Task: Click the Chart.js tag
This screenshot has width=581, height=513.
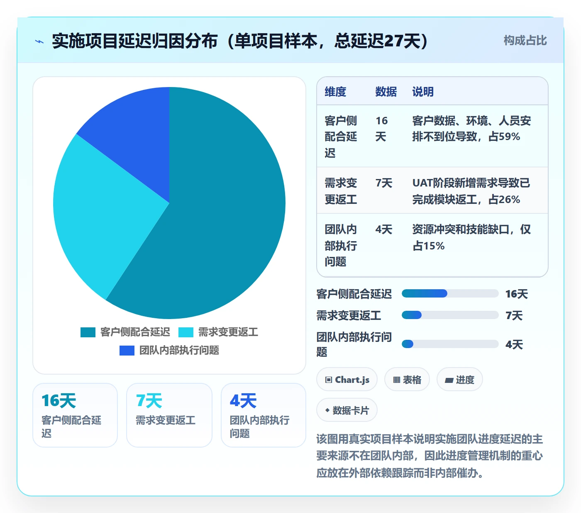Action: pos(347,380)
